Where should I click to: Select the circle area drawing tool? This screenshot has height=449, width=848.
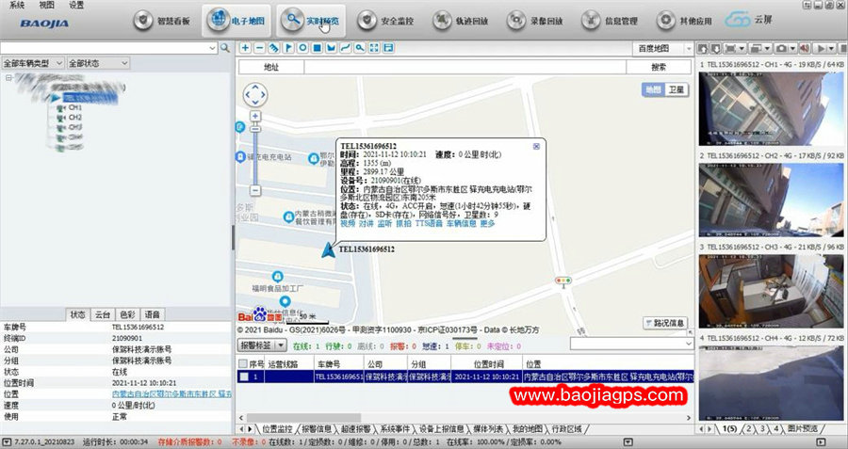302,48
